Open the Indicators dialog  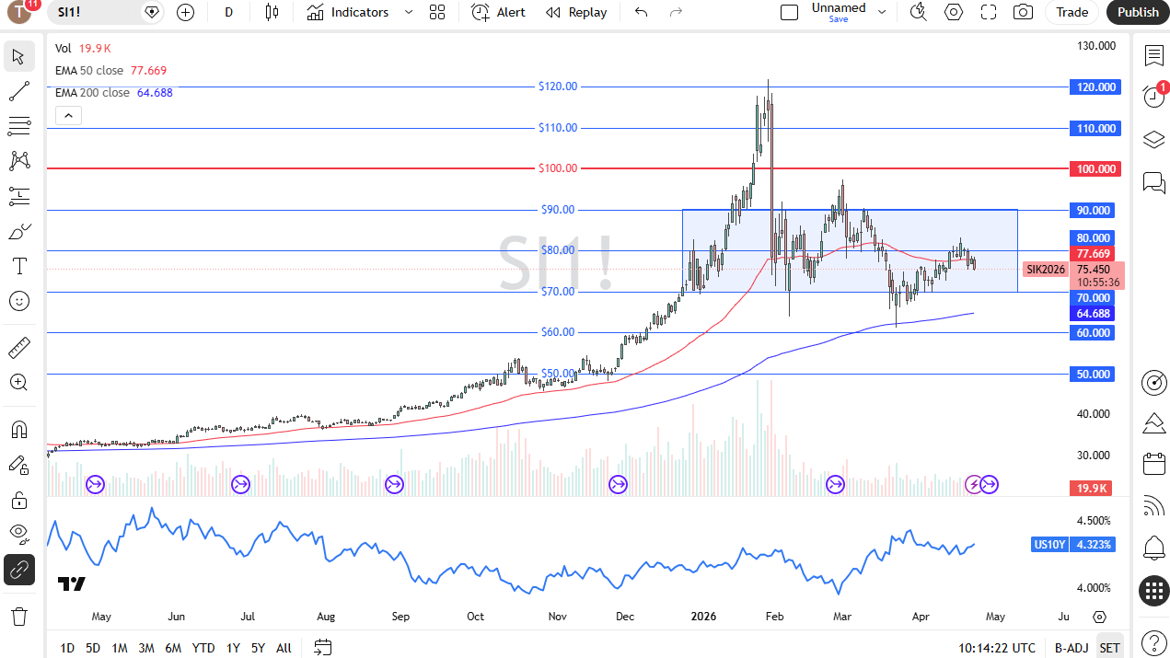(349, 12)
